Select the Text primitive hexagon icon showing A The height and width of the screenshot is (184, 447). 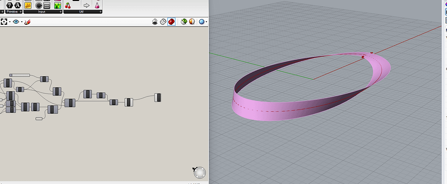click(x=18, y=5)
